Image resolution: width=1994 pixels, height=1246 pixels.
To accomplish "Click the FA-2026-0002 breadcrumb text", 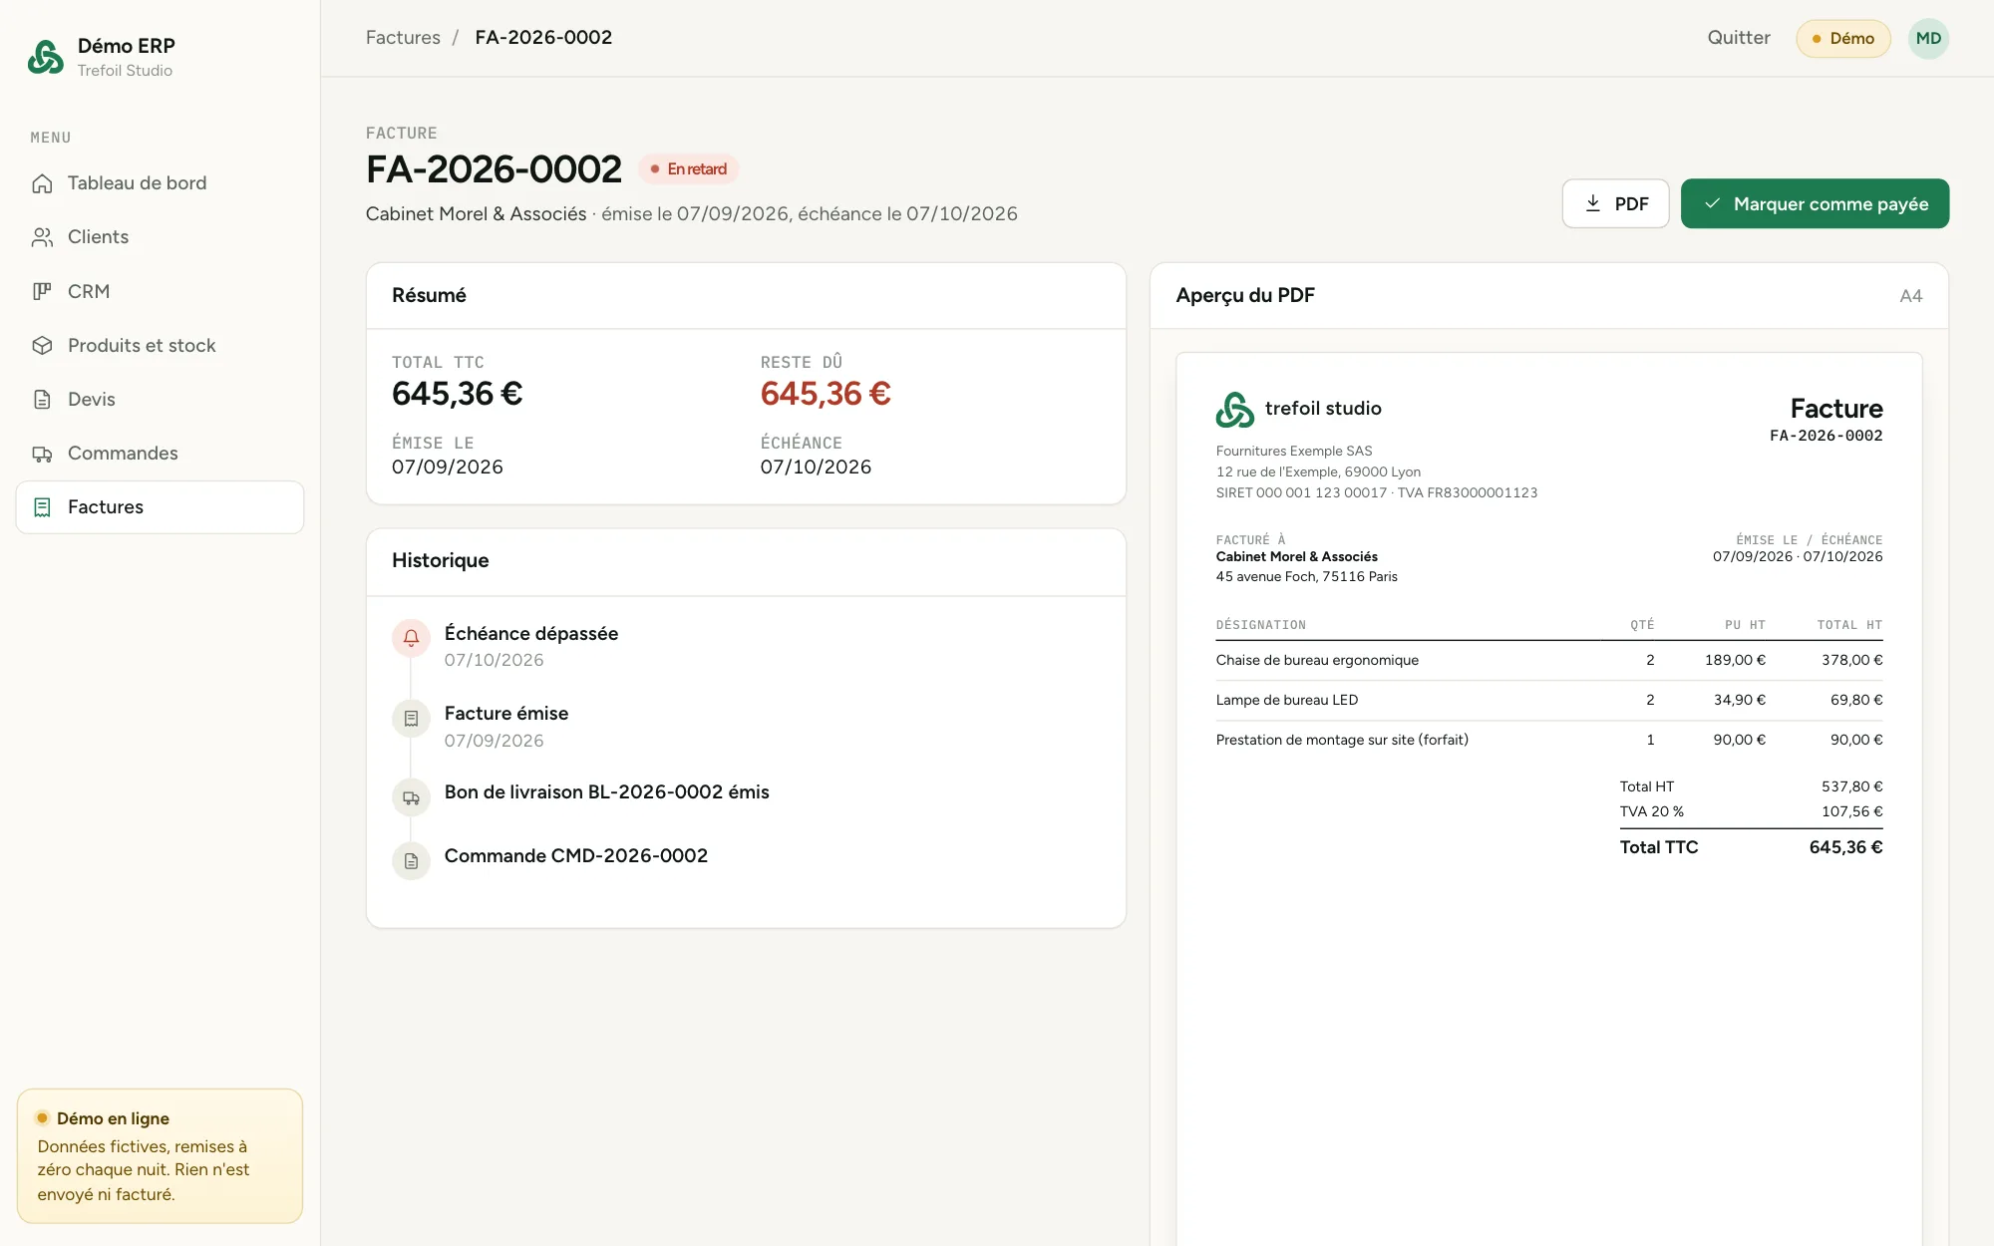I will pos(543,38).
